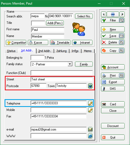
Task: Save the record with Save button
Action: 113,36
